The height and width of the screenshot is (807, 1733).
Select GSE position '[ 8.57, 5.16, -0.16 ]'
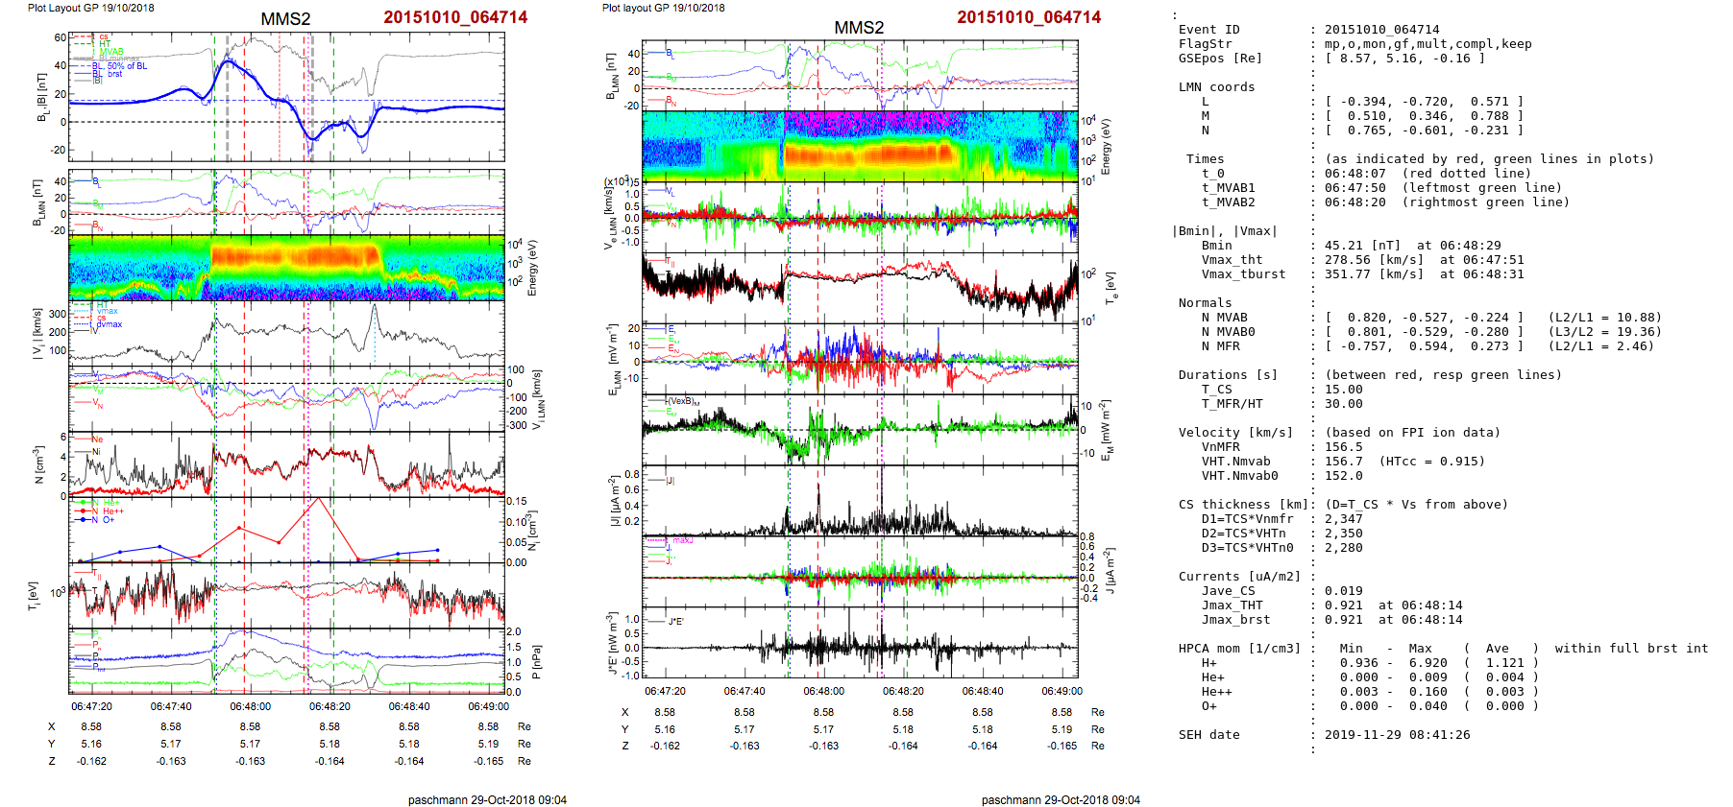1404,59
